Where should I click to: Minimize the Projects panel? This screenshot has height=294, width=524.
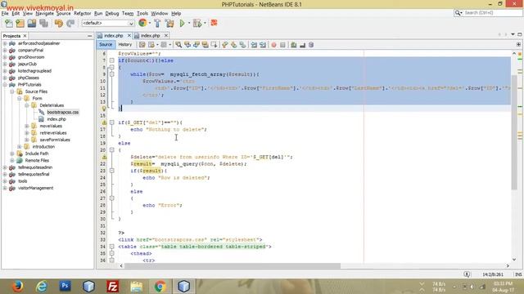tap(89, 36)
